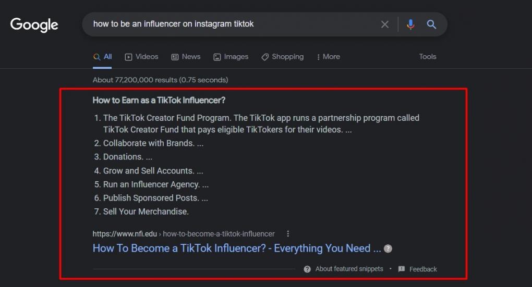This screenshot has height=287, width=532.
Task: Click the About featured snippets link
Action: click(x=349, y=269)
